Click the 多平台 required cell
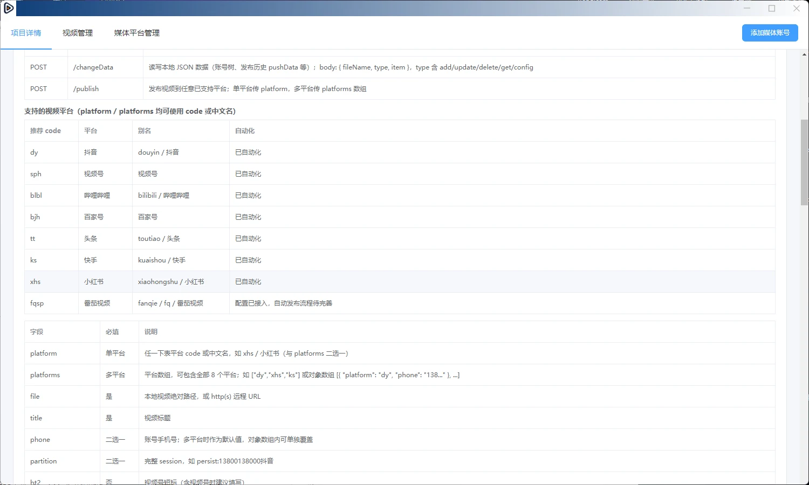809x485 pixels. [120, 375]
